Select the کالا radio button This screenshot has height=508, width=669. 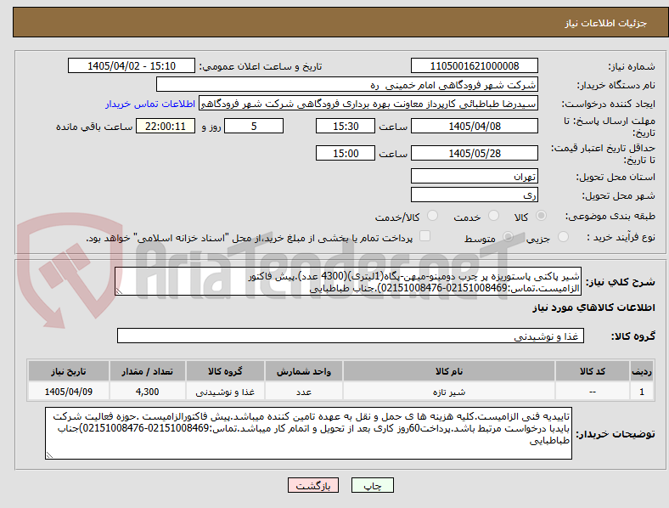[541, 216]
